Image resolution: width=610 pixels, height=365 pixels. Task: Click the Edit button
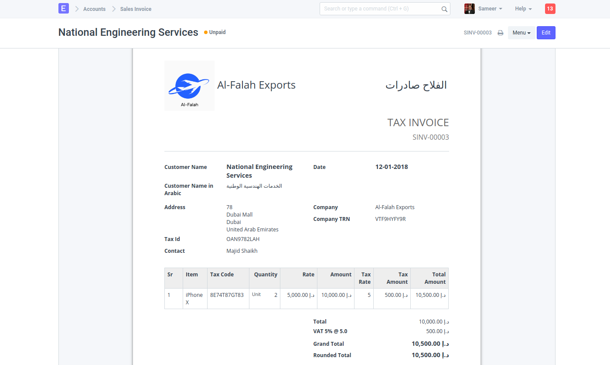pyautogui.click(x=546, y=33)
